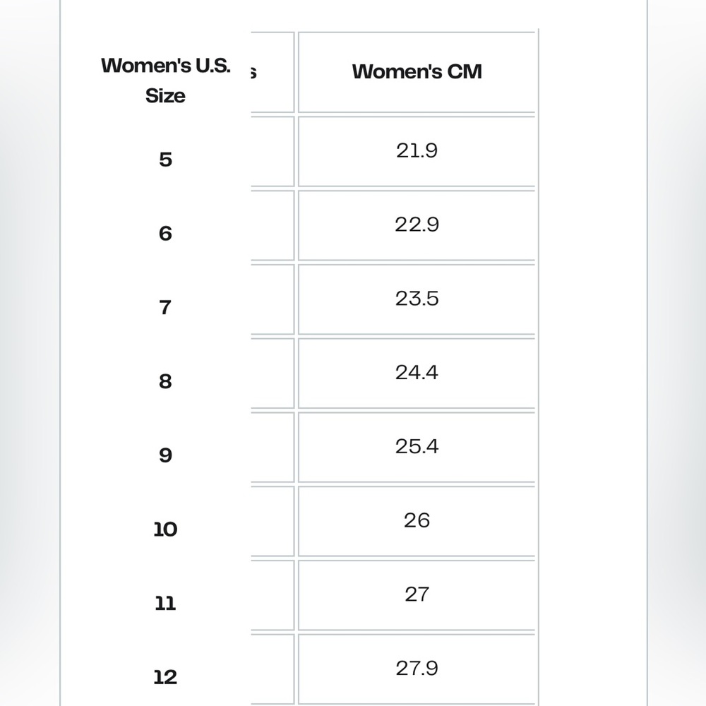Select the size 11 row label
The image size is (706, 706).
click(165, 604)
